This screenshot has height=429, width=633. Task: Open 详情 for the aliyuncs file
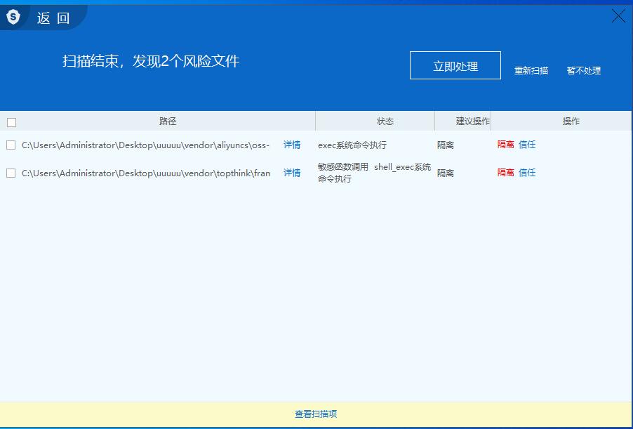point(292,145)
